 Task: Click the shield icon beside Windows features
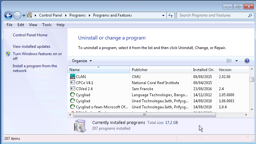point(8,54)
